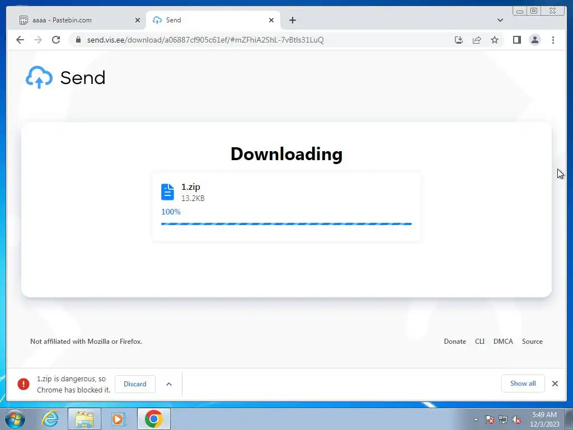Close the downloads bar
573x430 pixels.
tap(555, 383)
